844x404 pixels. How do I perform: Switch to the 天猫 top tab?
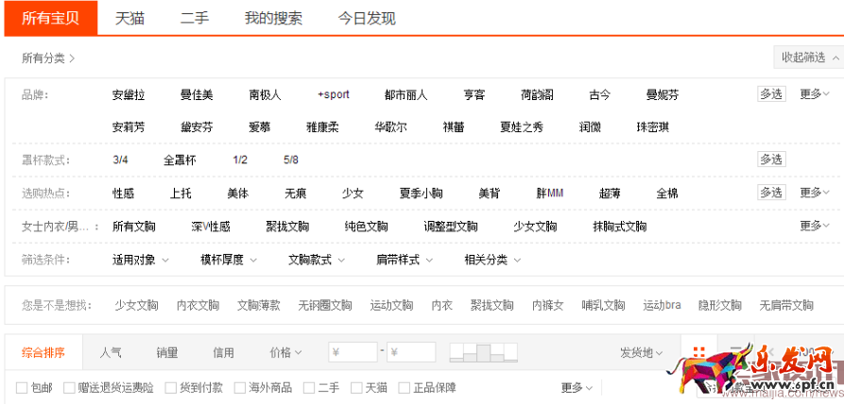(129, 18)
